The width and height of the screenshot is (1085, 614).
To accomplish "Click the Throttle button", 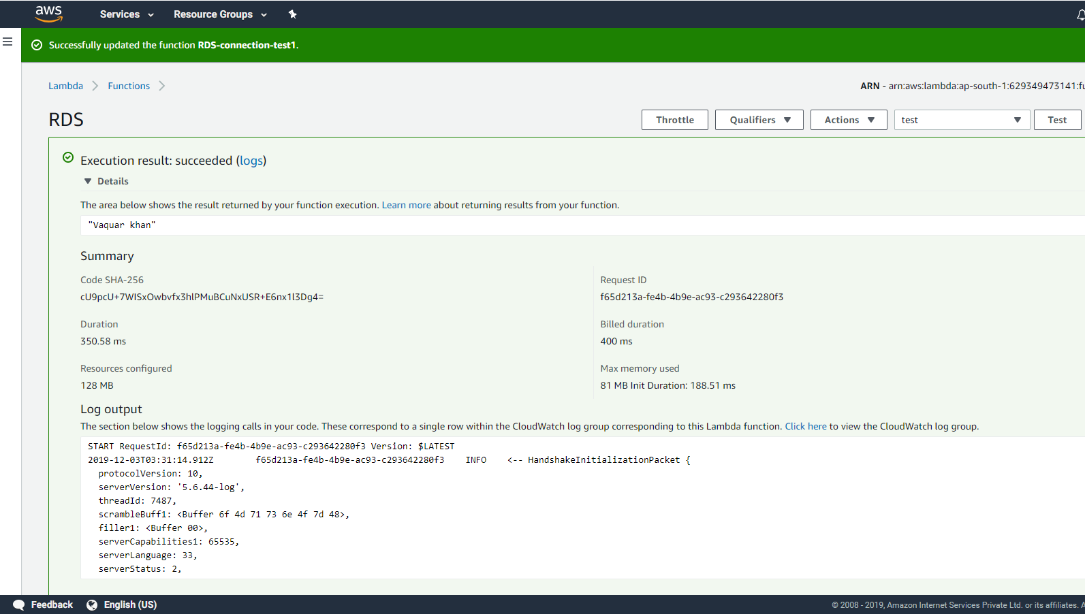I will point(675,120).
